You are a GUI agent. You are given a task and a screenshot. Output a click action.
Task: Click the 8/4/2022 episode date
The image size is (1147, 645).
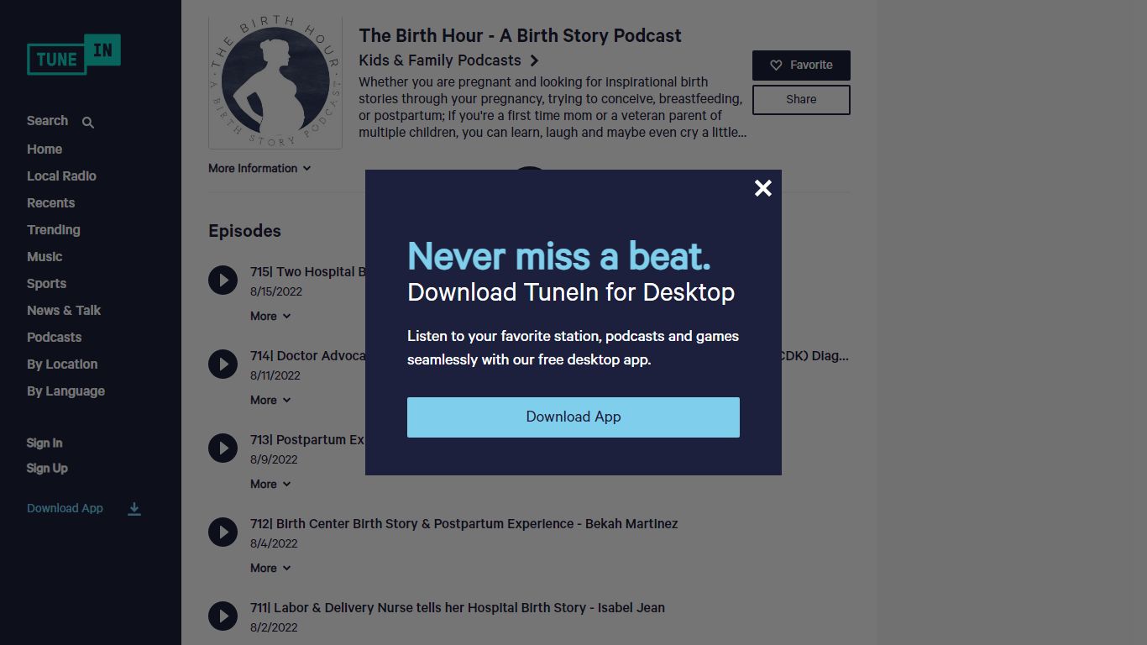(274, 543)
